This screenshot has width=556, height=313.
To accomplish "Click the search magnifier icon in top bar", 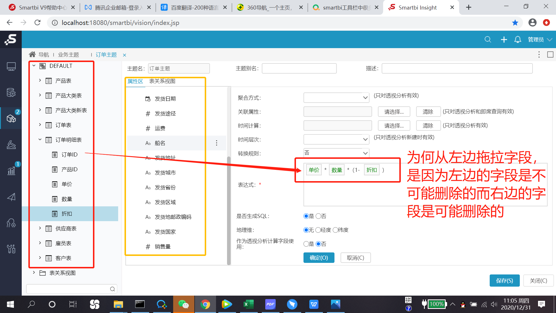I will point(488,39).
